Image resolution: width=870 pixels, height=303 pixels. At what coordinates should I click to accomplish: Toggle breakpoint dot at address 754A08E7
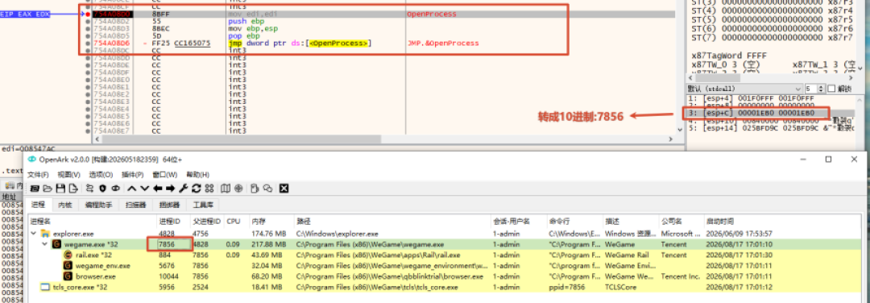pyautogui.click(x=88, y=131)
